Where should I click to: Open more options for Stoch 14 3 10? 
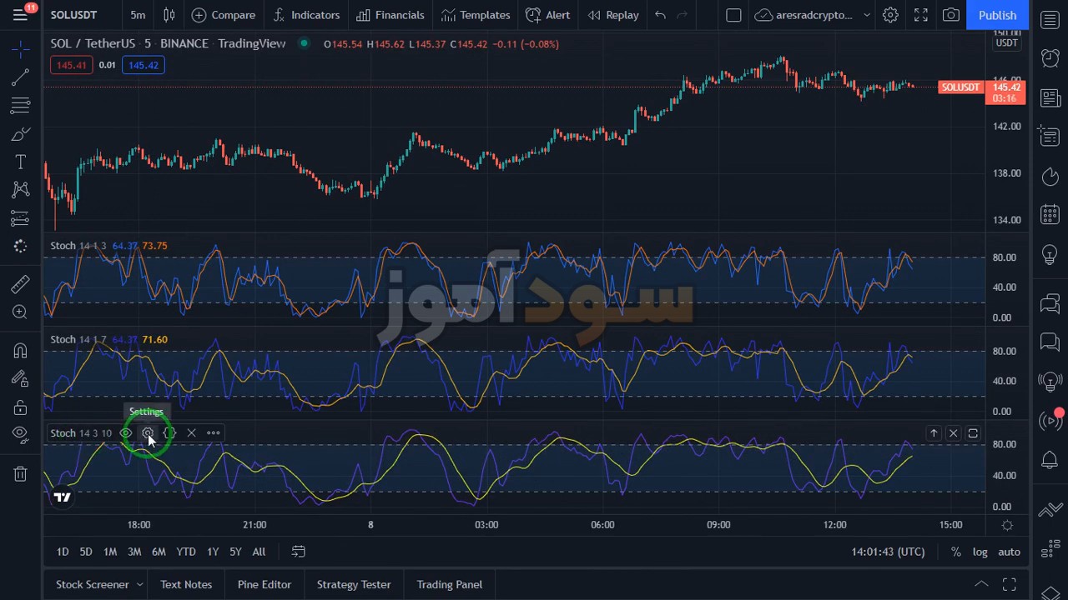coord(214,433)
